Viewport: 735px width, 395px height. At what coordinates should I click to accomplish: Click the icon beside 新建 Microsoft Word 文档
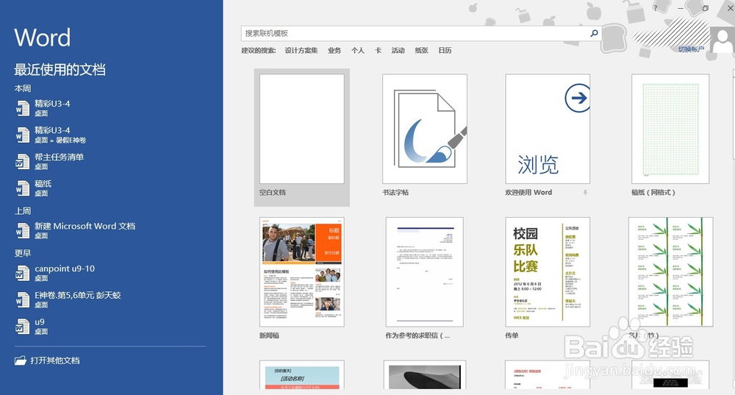[23, 231]
